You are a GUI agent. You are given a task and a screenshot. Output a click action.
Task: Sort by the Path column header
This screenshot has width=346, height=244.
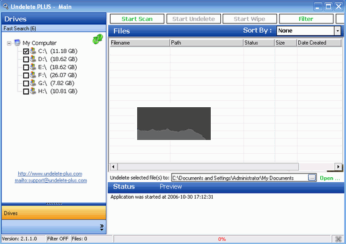[x=206, y=43]
